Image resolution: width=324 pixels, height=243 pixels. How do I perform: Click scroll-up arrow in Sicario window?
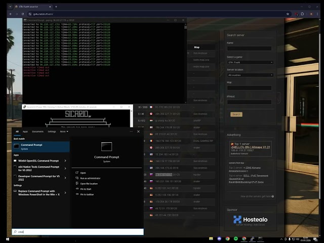coord(132,111)
